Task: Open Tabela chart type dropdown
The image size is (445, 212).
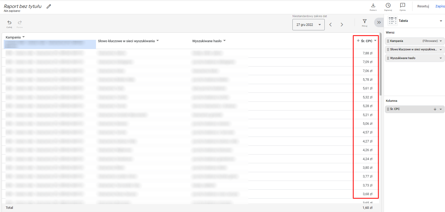Action: [441, 21]
